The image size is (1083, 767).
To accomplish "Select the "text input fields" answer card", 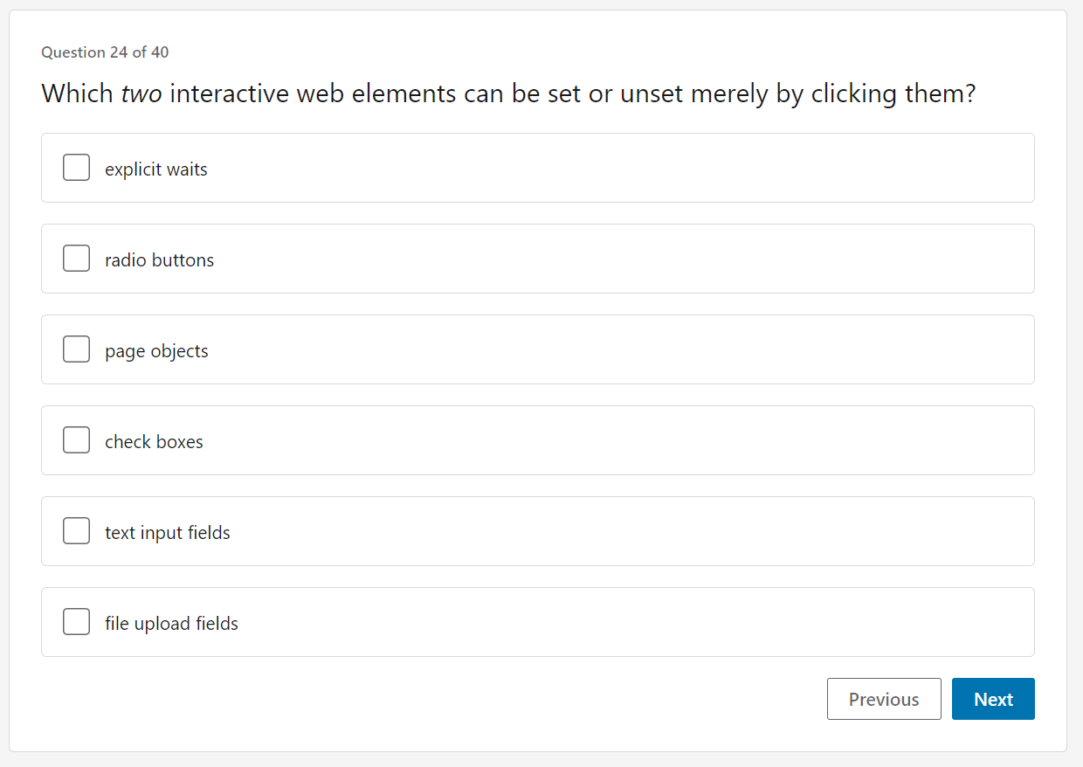I will click(x=538, y=530).
